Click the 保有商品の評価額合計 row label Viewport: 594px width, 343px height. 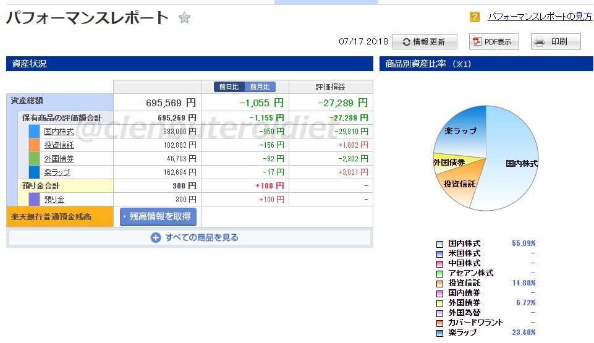pos(62,118)
